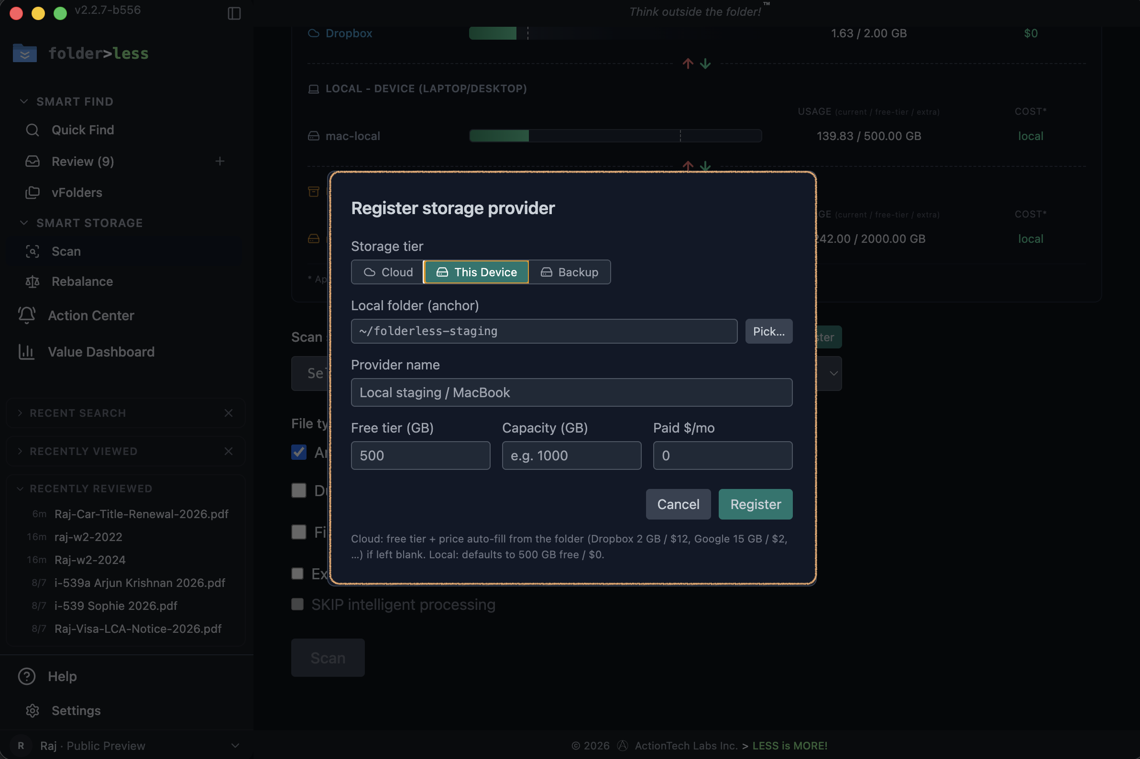
Task: Toggle the checked file type checkbox
Action: tap(299, 452)
